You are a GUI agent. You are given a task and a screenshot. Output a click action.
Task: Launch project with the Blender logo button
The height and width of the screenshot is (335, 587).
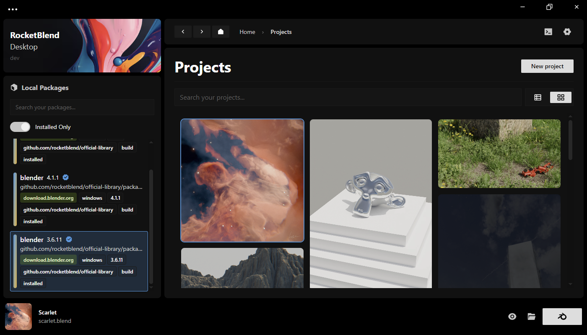point(562,317)
